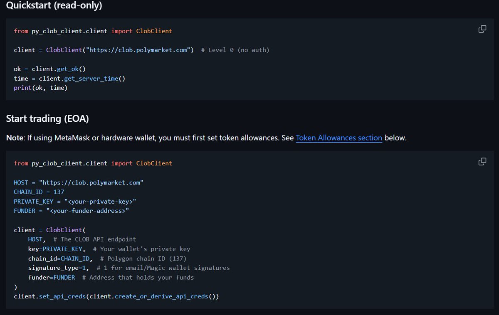Viewport: 499px width, 315px height.
Task: Open the Token Allowances section link
Action: [339, 138]
